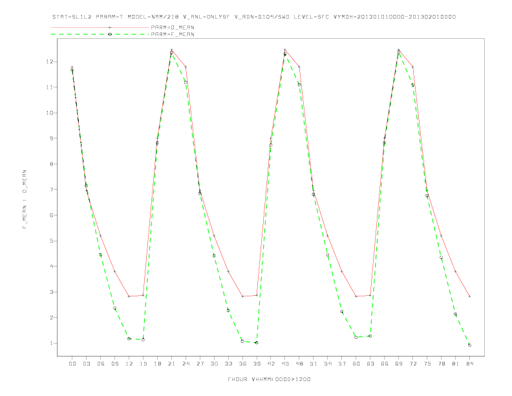The image size is (512, 396).
Task: Click the red O_MEAN plus marker at hour 84
Action: pyautogui.click(x=469, y=296)
